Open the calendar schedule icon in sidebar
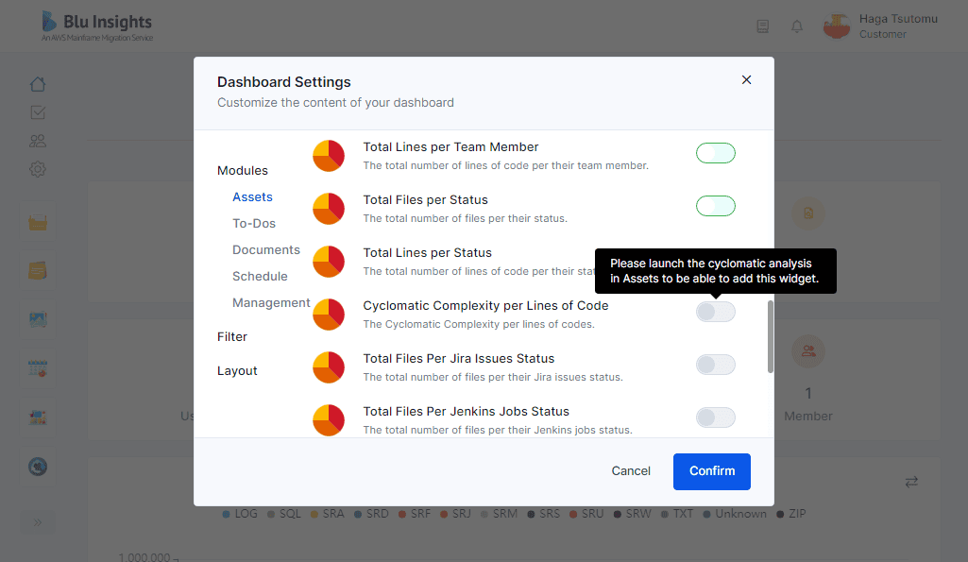This screenshot has width=968, height=562. (x=38, y=368)
